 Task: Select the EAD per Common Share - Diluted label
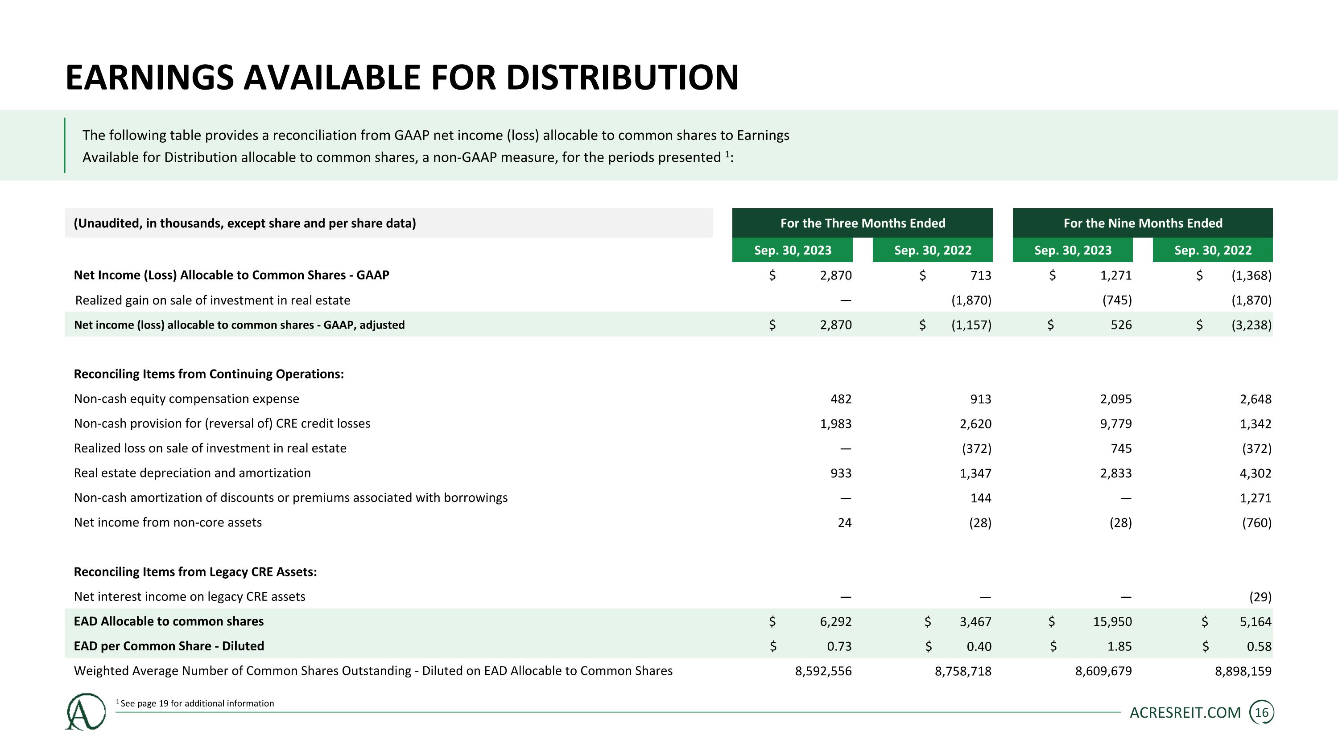(x=169, y=646)
